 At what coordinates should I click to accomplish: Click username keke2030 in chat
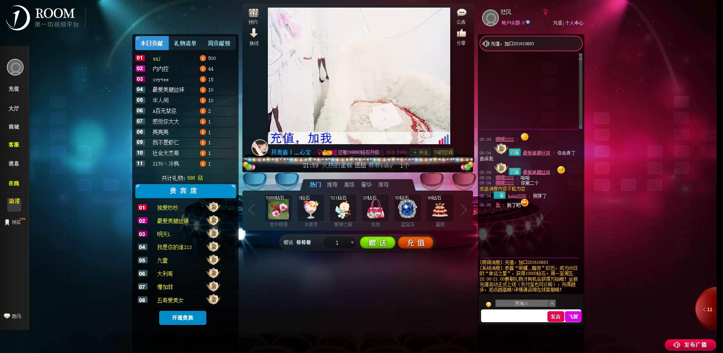point(517,196)
